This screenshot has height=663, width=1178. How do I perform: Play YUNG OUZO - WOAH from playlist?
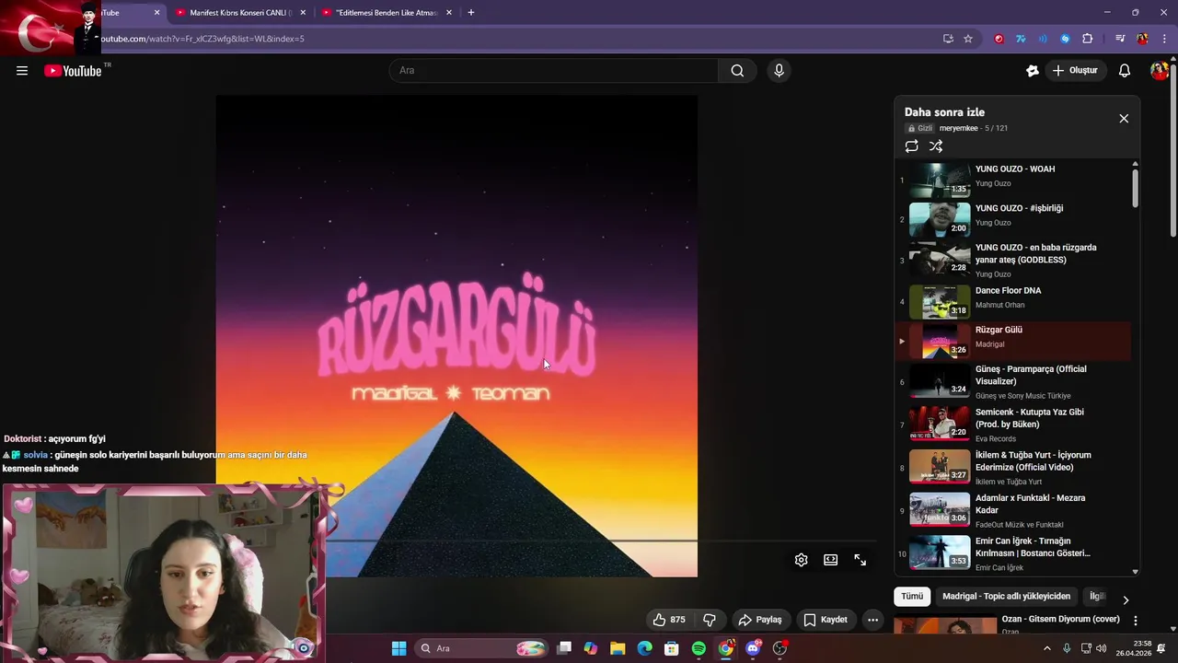[1012, 180]
